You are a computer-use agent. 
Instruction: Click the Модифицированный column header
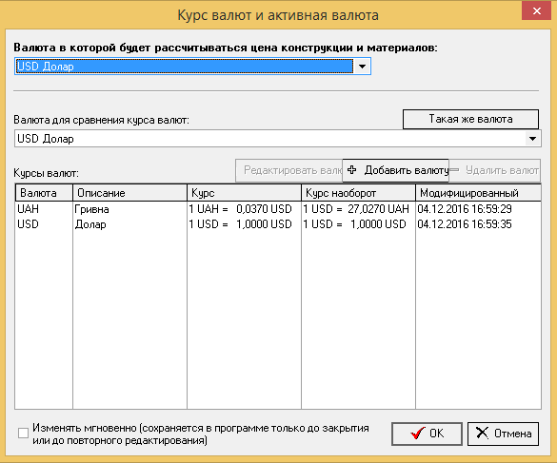[x=479, y=193]
